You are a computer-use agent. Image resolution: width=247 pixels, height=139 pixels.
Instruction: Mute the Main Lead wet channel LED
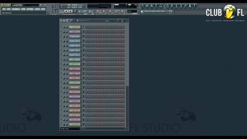point(61,97)
